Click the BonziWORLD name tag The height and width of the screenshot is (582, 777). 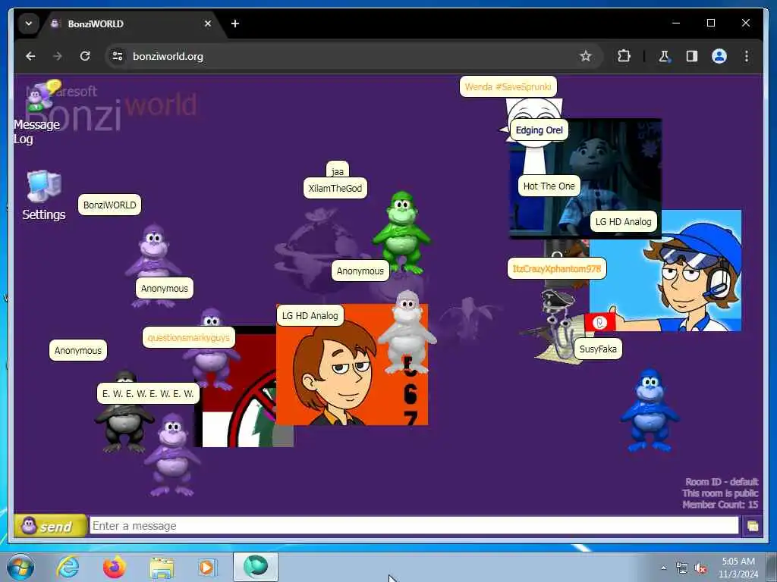pos(109,205)
